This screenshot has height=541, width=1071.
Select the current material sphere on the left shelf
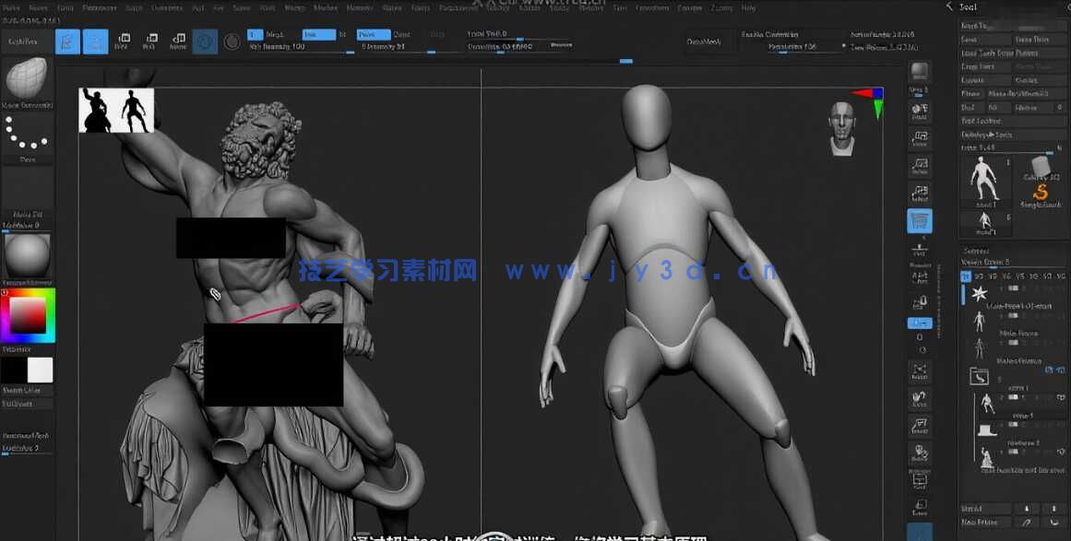coord(28,253)
